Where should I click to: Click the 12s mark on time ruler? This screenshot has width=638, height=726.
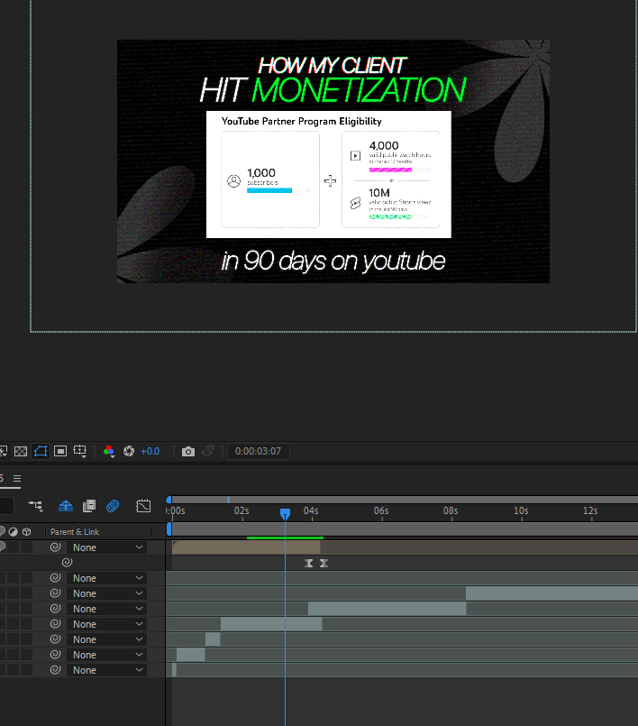click(590, 510)
